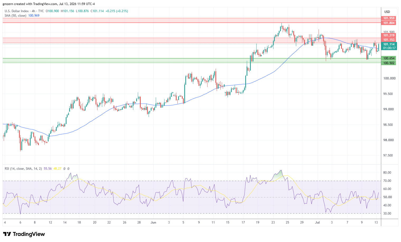Viewport: 401px width, 242px height.
Task: Click the current price tag 101.114
Action: (389, 44)
